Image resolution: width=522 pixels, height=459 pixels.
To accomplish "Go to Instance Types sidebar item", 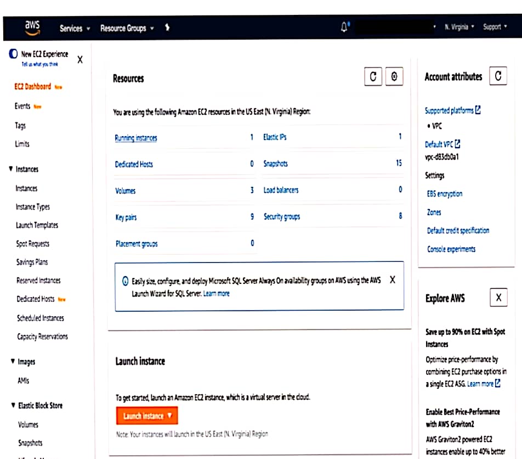I will pos(33,207).
